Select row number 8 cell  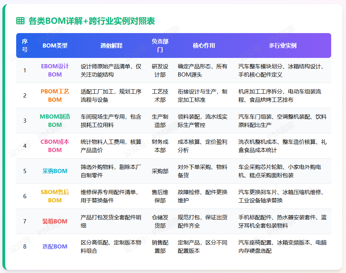pos(25,246)
